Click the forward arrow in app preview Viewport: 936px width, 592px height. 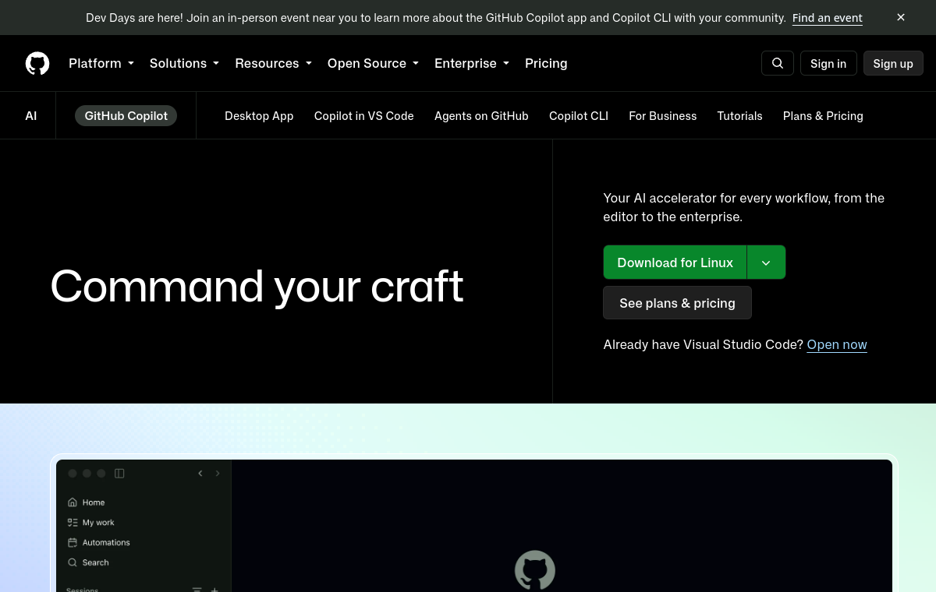pyautogui.click(x=218, y=473)
